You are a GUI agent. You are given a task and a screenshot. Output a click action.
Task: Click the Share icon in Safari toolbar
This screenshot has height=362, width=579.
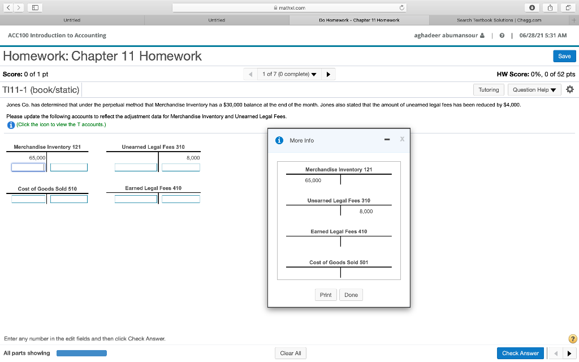pyautogui.click(x=549, y=7)
